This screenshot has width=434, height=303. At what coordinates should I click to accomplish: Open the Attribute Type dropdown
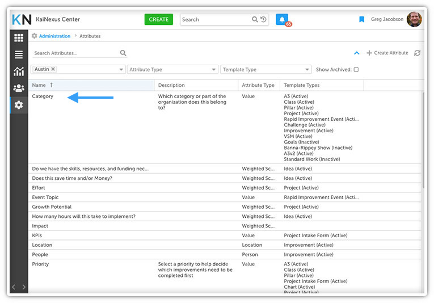(172, 69)
